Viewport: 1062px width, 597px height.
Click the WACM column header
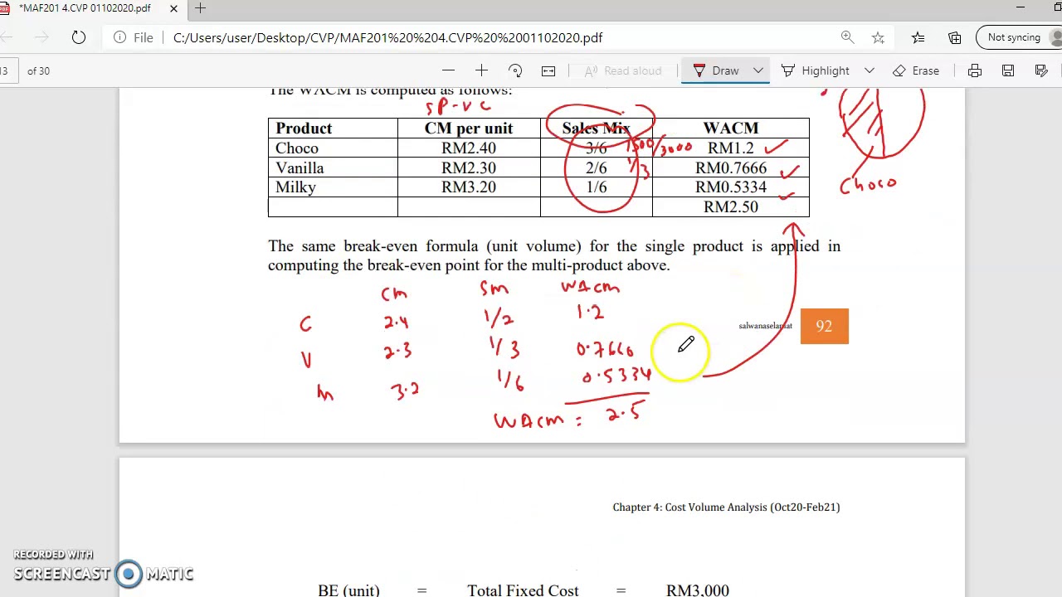point(730,129)
